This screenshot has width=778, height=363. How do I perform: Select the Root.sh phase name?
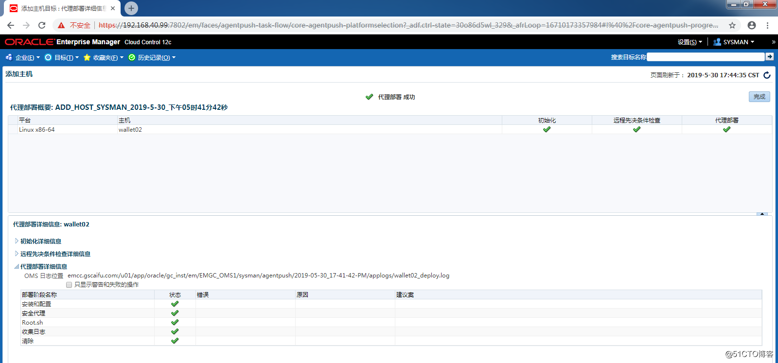32,322
